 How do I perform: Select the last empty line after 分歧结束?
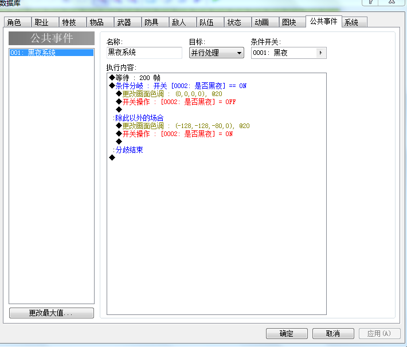click(x=217, y=158)
